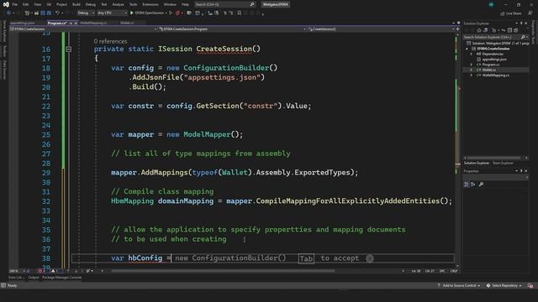Open the View menu

click(x=38, y=4)
